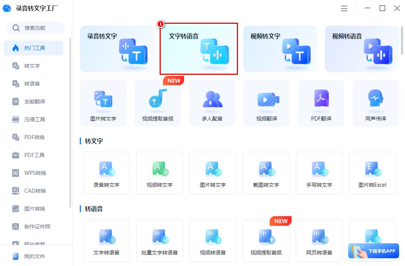Open the 网页转语音 tool
This screenshot has width=405, height=266.
(319, 241)
